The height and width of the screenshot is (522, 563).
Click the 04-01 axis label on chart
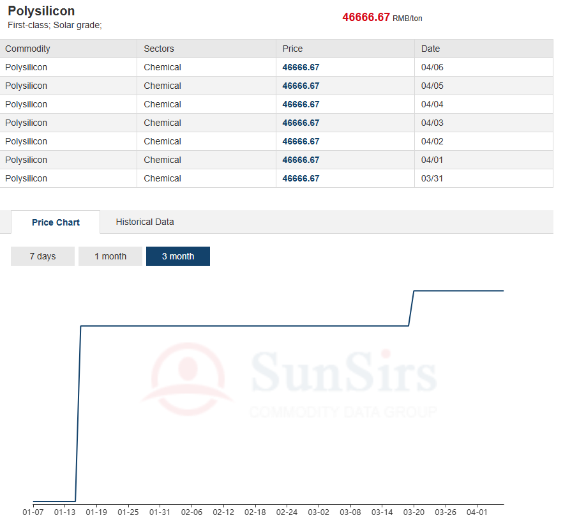click(477, 512)
